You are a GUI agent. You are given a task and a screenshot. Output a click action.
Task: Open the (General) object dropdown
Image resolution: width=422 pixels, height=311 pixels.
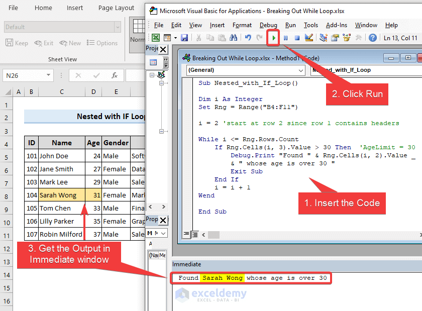coord(302,70)
